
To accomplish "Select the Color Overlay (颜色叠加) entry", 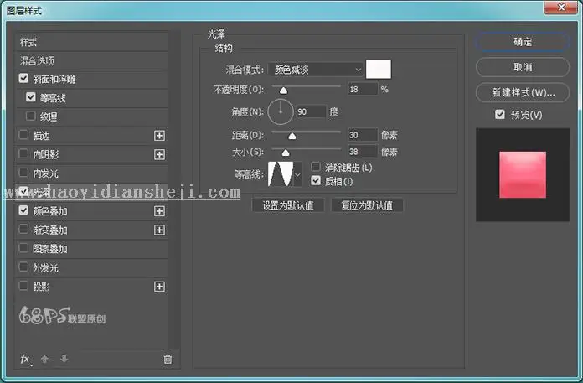I will pyautogui.click(x=49, y=211).
